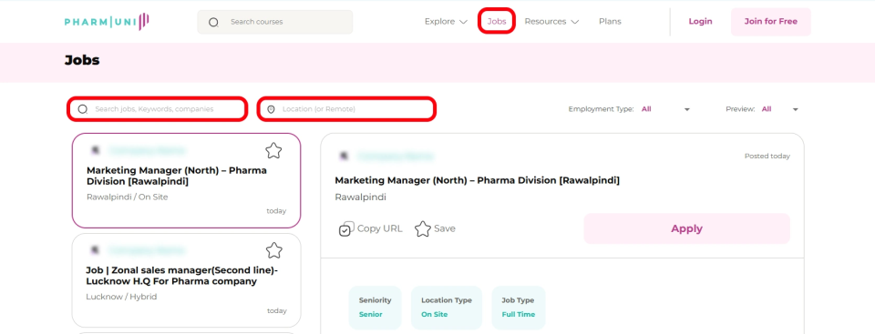Click the Apply button

click(687, 228)
